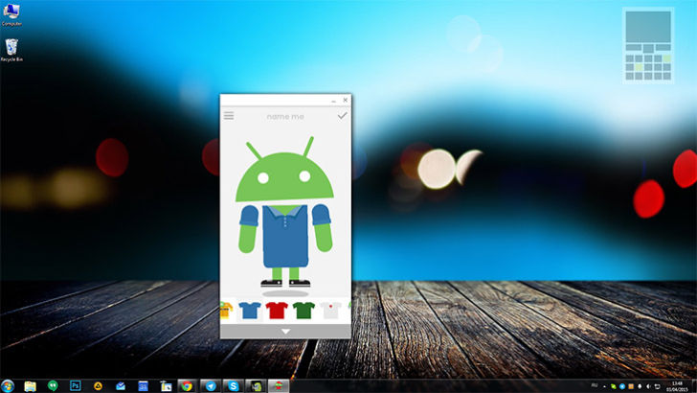Minimize the Androidify window
Image resolution: width=697 pixels, height=393 pixels.
click(334, 101)
